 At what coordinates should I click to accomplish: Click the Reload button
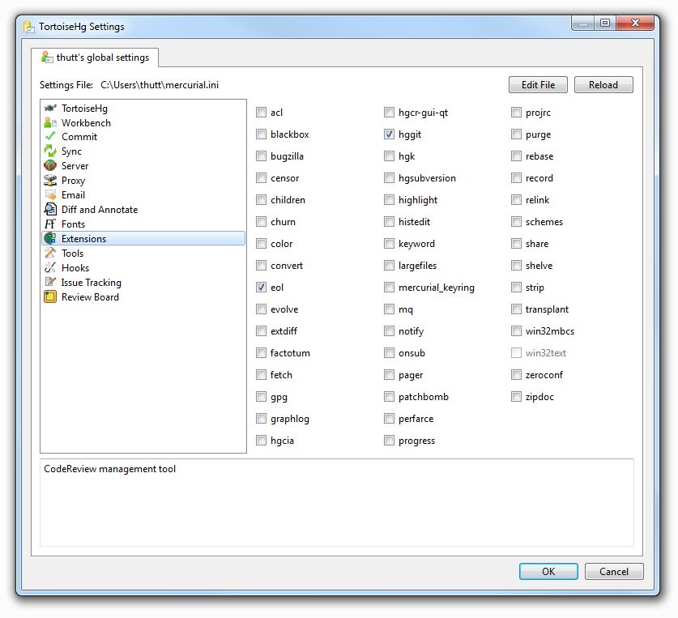603,85
